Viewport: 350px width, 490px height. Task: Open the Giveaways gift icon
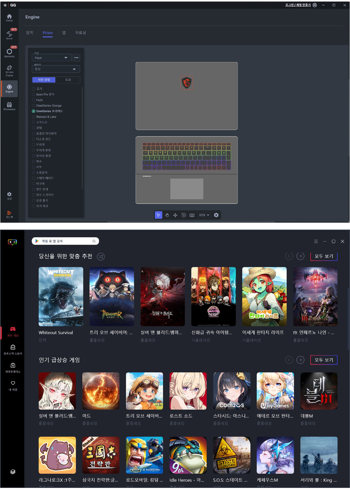tap(9, 106)
